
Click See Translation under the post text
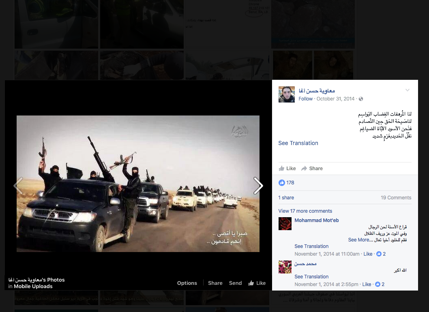(298, 143)
